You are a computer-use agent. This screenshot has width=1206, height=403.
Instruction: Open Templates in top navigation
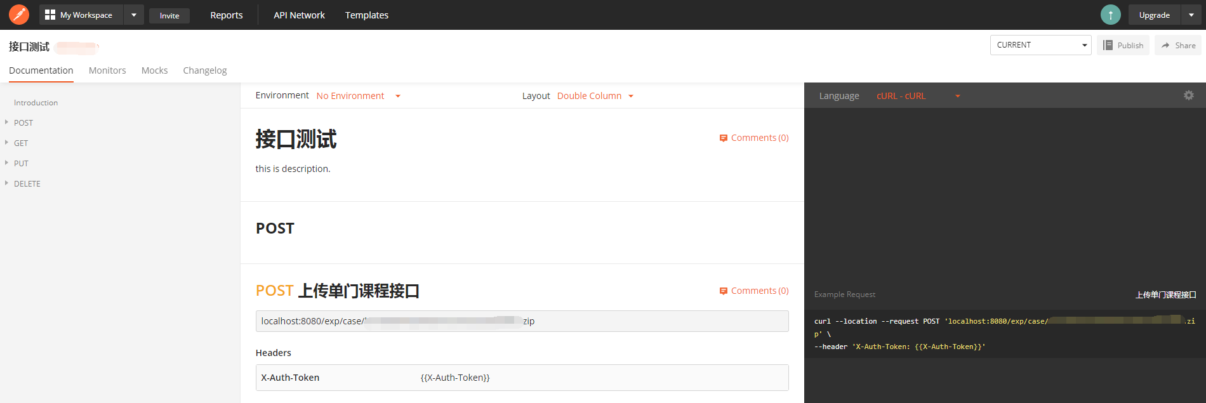(x=367, y=15)
